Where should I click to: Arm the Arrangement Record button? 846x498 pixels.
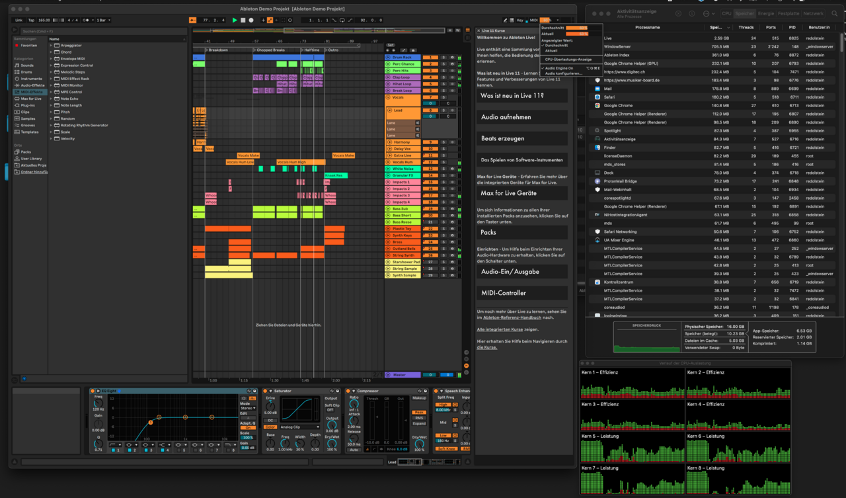point(251,21)
